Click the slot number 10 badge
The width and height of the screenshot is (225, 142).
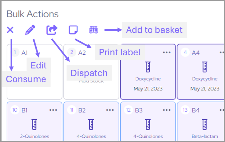click(15, 110)
